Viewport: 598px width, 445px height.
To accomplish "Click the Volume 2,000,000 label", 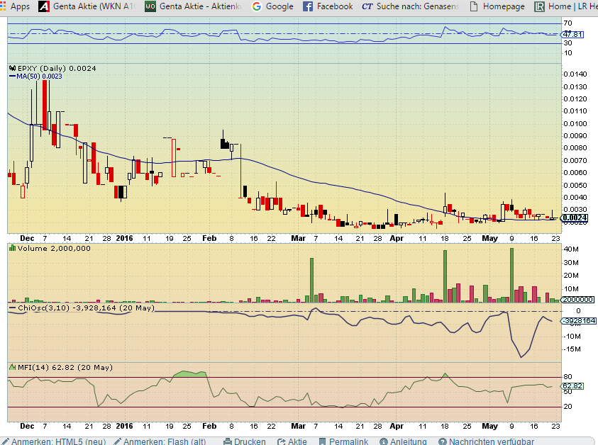I will (54, 249).
